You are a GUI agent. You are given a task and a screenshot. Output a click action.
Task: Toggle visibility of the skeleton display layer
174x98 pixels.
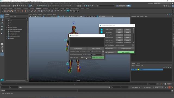click(x=132, y=70)
